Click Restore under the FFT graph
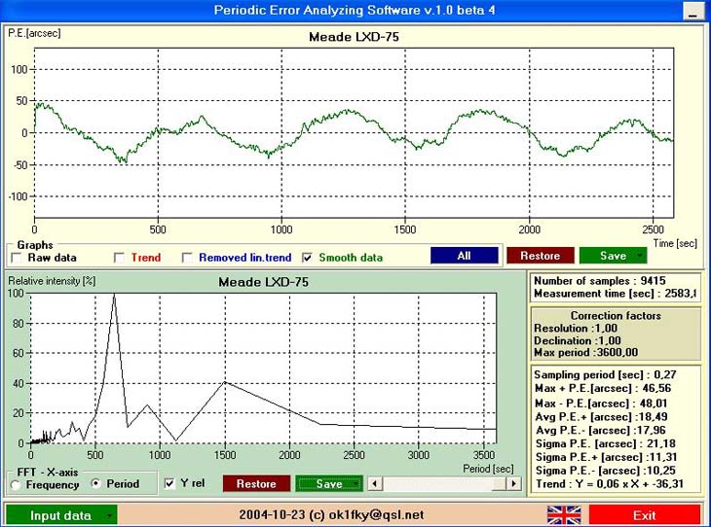711x527 pixels. point(256,483)
